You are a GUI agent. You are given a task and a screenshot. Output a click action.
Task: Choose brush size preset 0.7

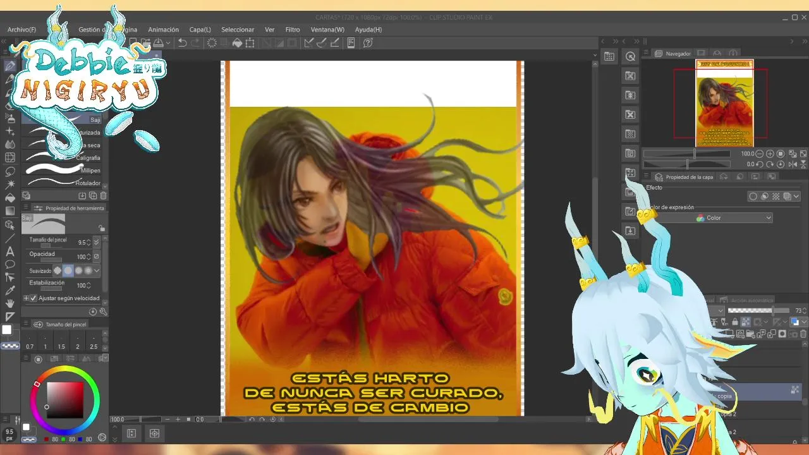30,341
